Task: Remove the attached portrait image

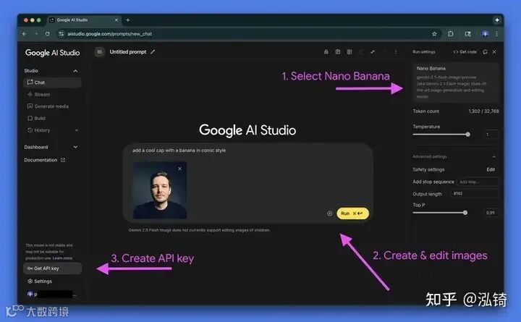Action: coord(179,169)
